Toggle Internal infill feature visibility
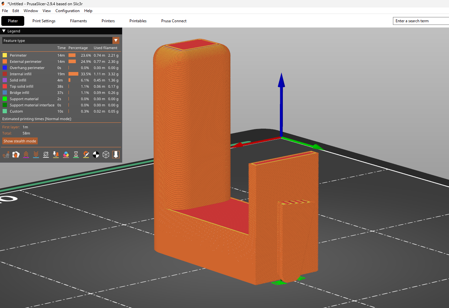The width and height of the screenshot is (449, 308). (x=61, y=74)
